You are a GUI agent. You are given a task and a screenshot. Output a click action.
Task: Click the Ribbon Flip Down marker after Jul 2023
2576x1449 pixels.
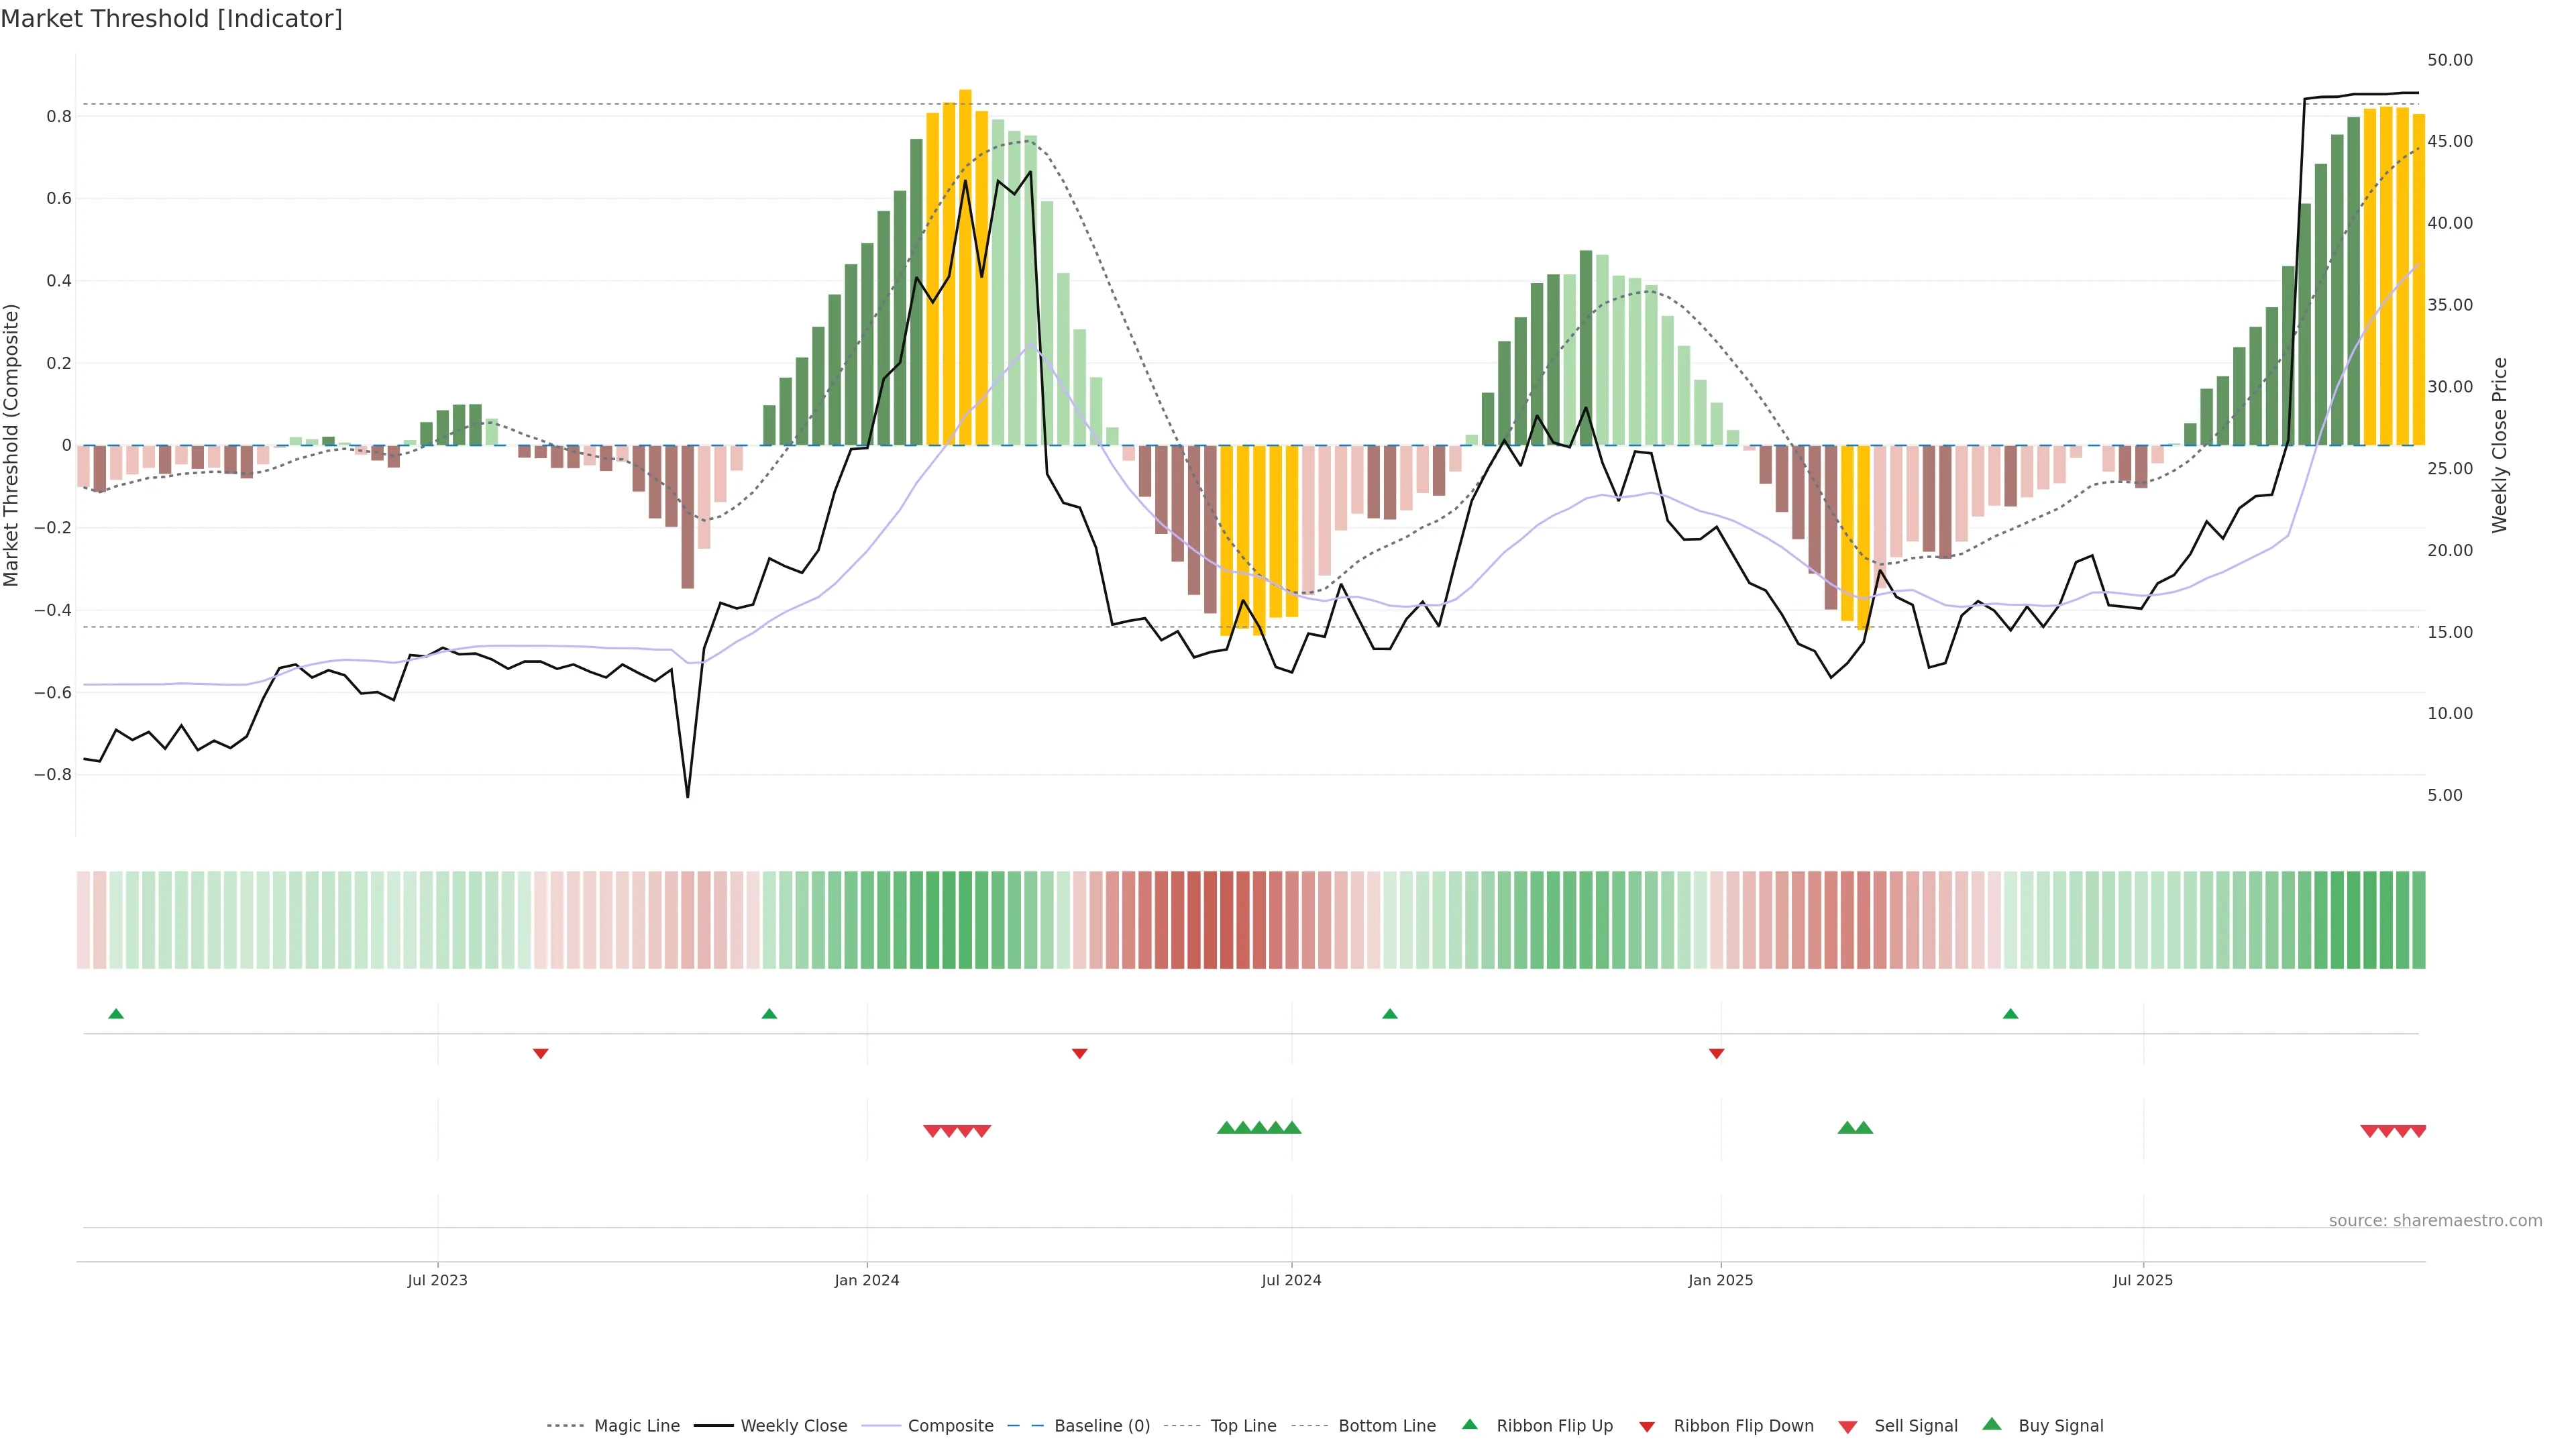tap(540, 1054)
